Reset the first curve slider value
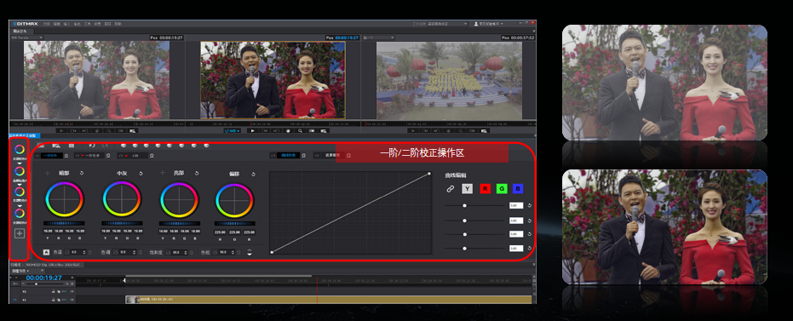Image resolution: width=793 pixels, height=321 pixels. pyautogui.click(x=530, y=206)
